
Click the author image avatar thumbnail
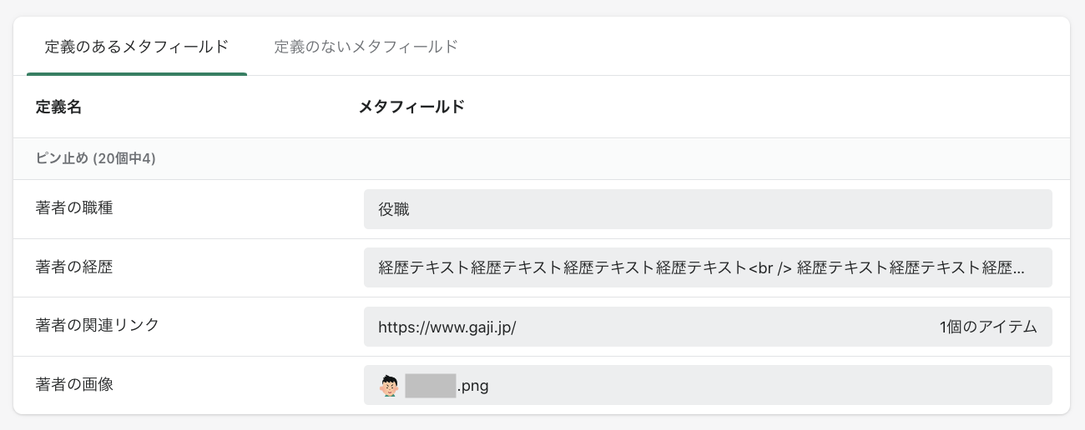pos(389,386)
